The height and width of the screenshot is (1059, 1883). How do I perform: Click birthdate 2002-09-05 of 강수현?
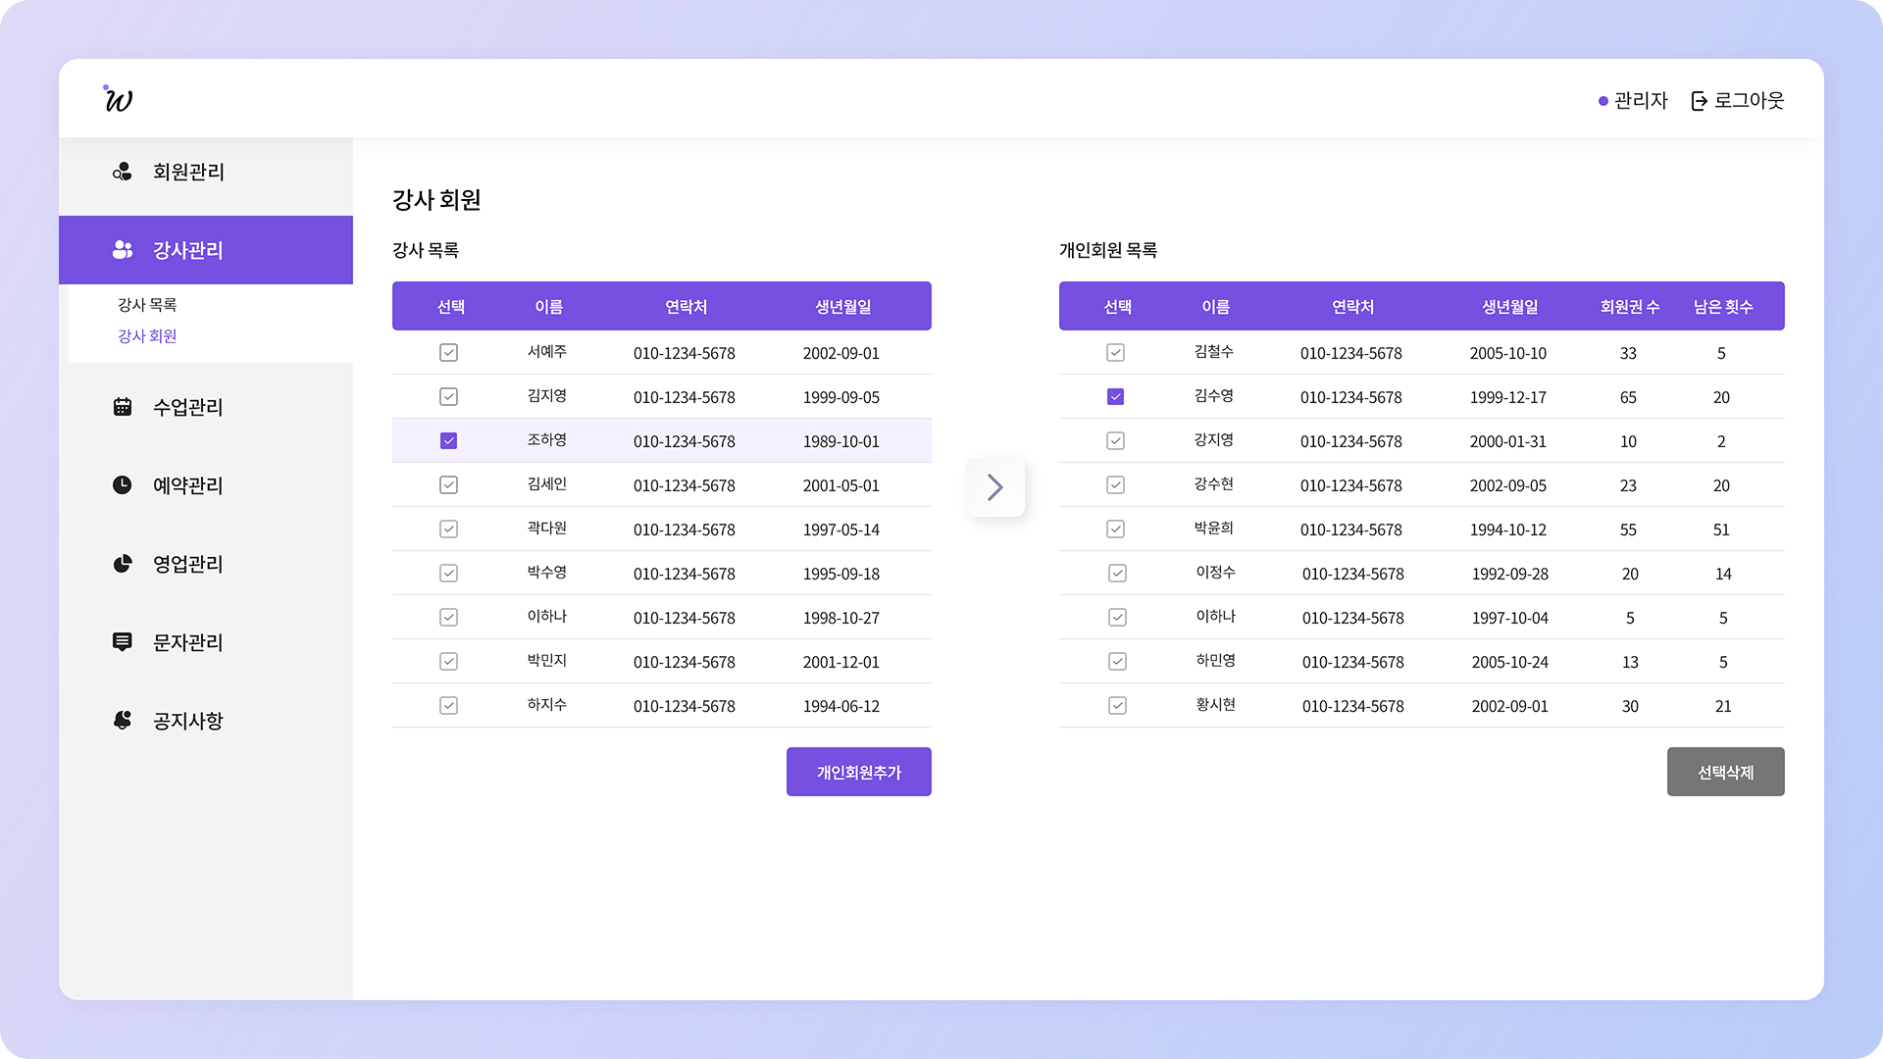click(1508, 485)
